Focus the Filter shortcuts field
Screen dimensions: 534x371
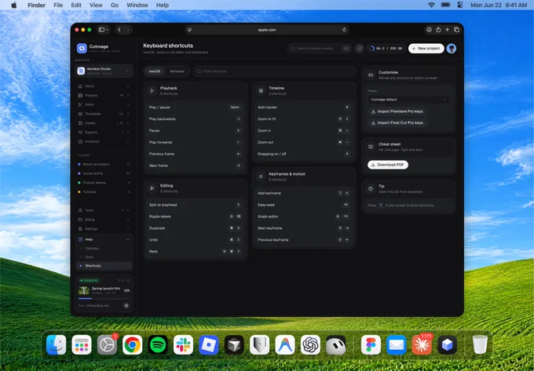(x=275, y=71)
